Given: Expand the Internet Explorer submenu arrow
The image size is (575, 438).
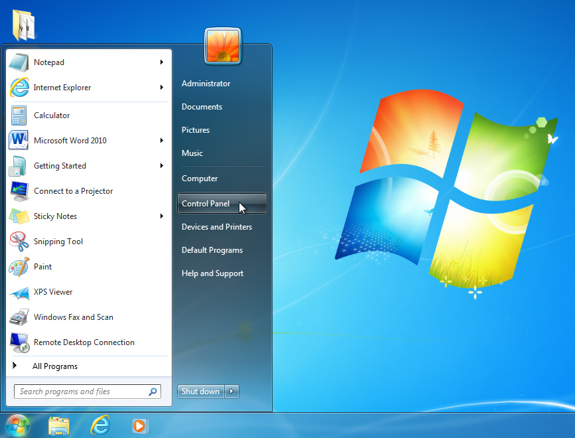Looking at the screenshot, I should click(161, 87).
